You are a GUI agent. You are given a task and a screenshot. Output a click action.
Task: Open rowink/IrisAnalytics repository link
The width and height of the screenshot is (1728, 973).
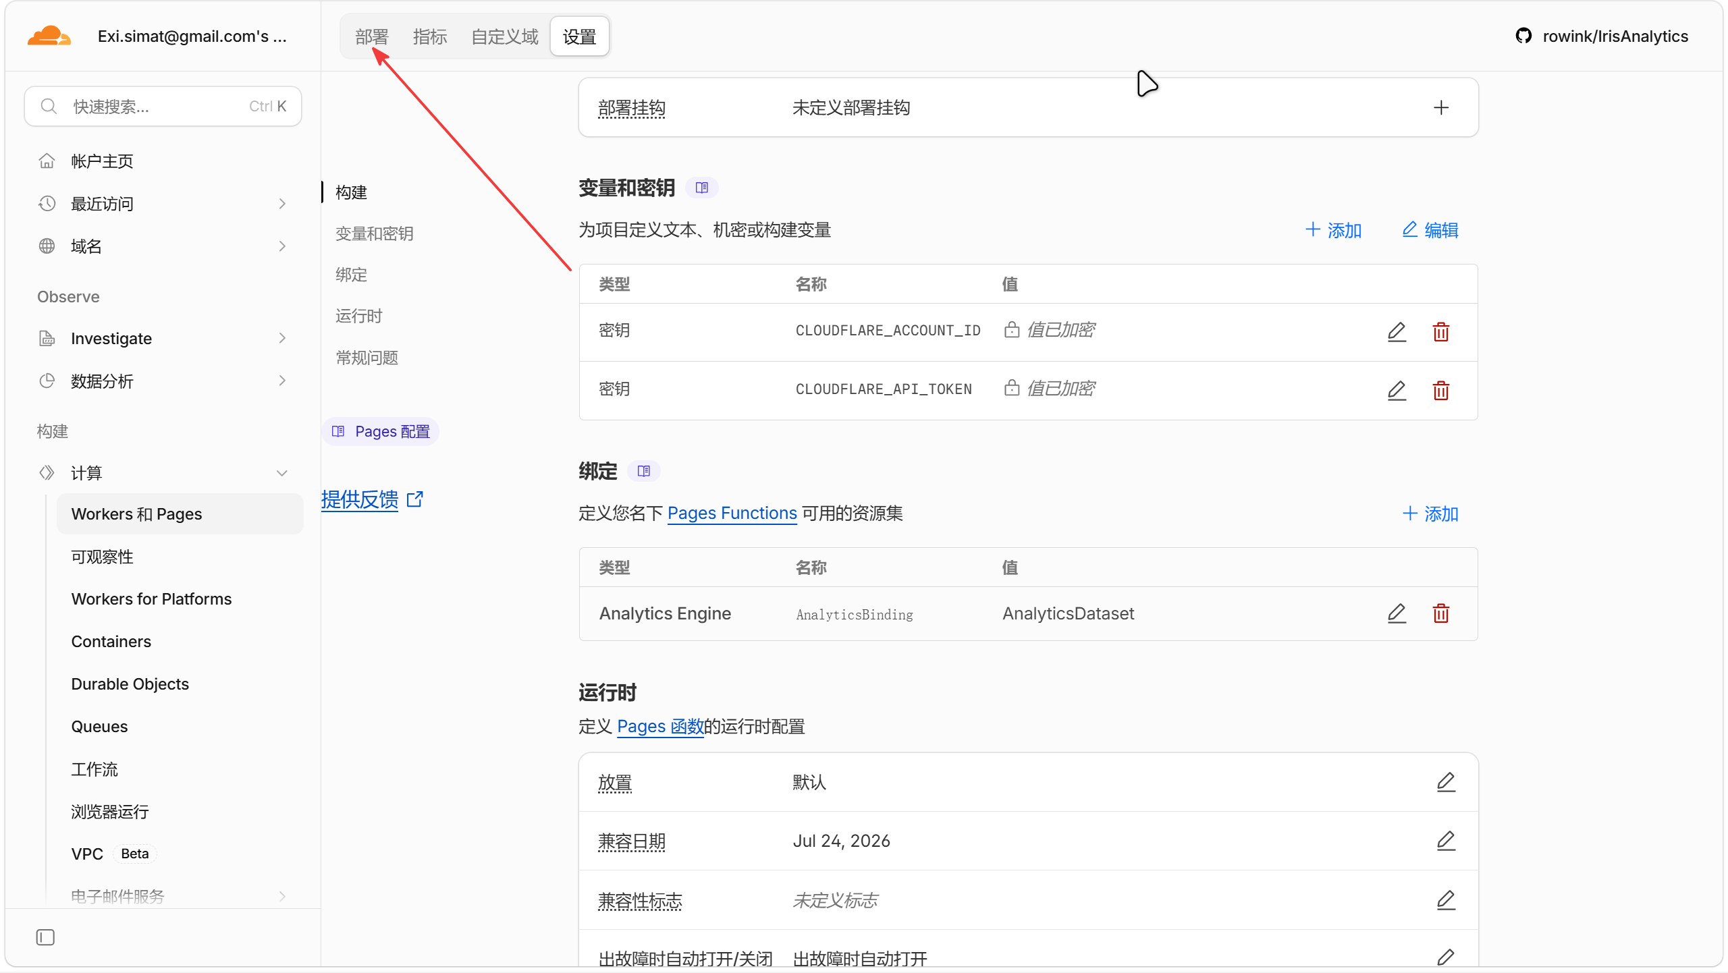(1615, 36)
